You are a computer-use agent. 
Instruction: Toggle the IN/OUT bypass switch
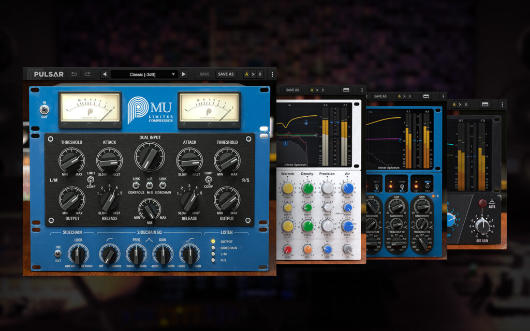(x=43, y=110)
